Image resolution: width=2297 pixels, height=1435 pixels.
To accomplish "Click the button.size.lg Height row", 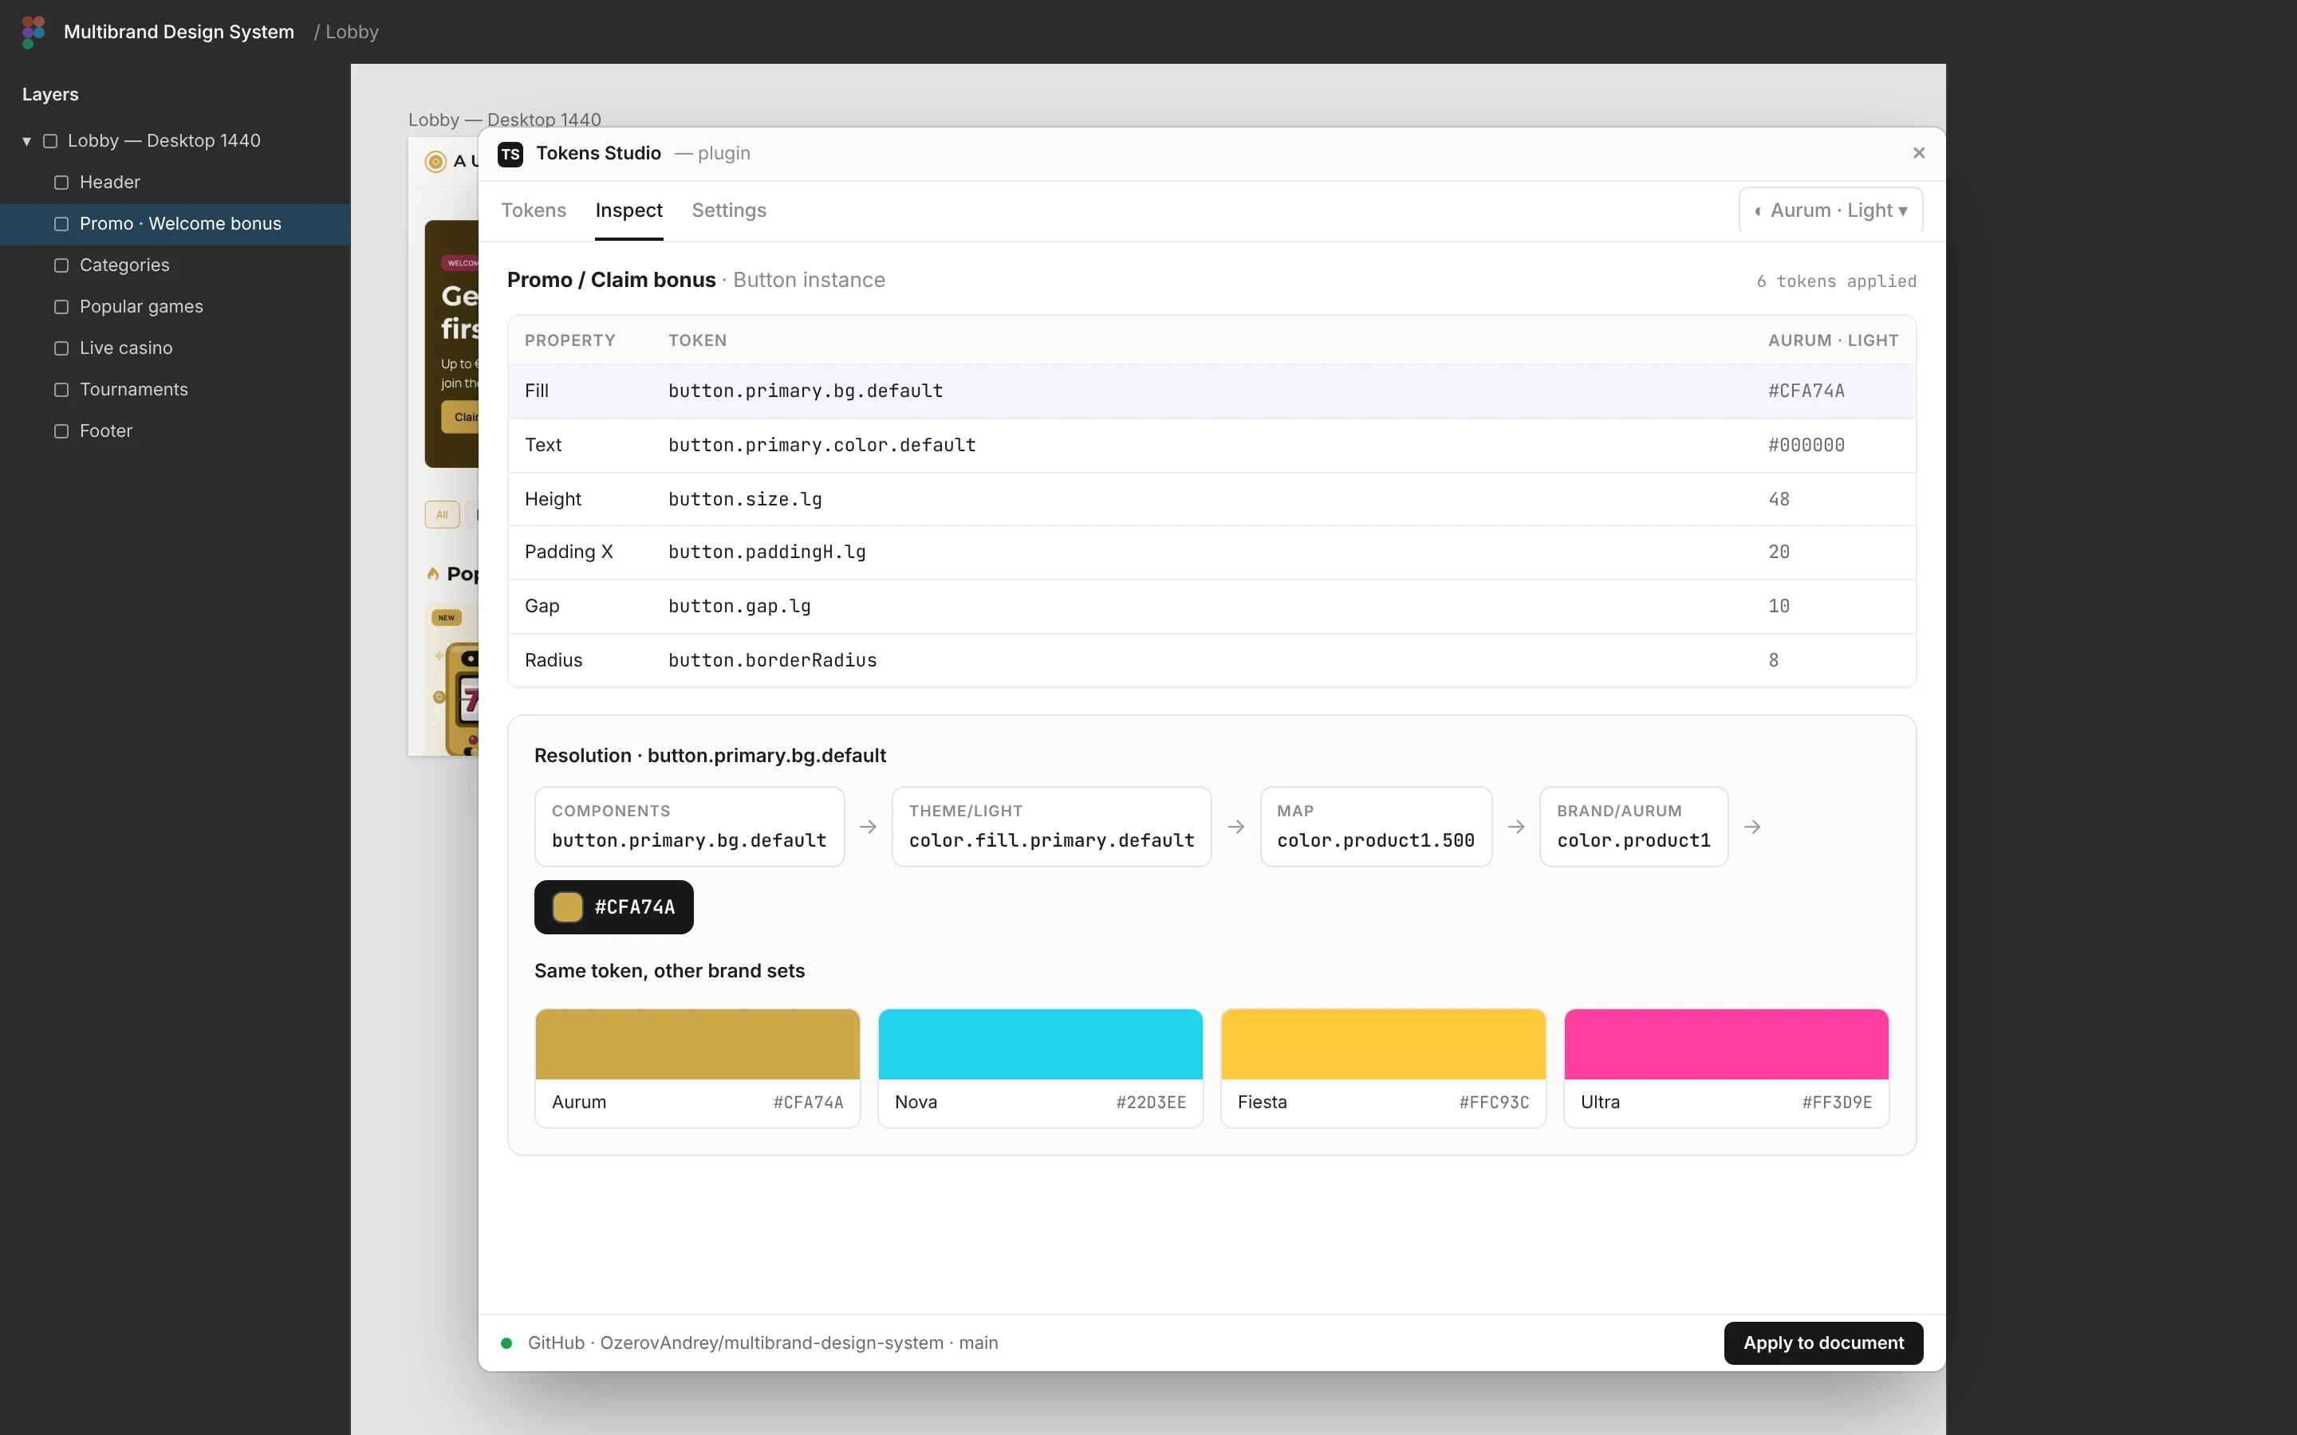I will click(1212, 499).
